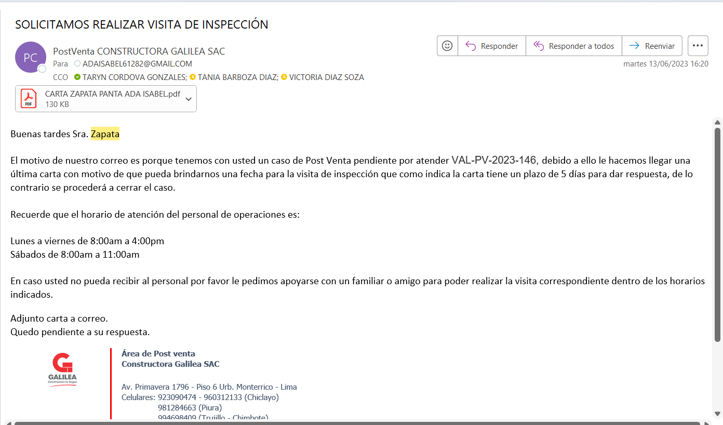Viewport: 723px width, 425px height.
Task: Click Adjunto carta a correo text
Action: coord(59,318)
